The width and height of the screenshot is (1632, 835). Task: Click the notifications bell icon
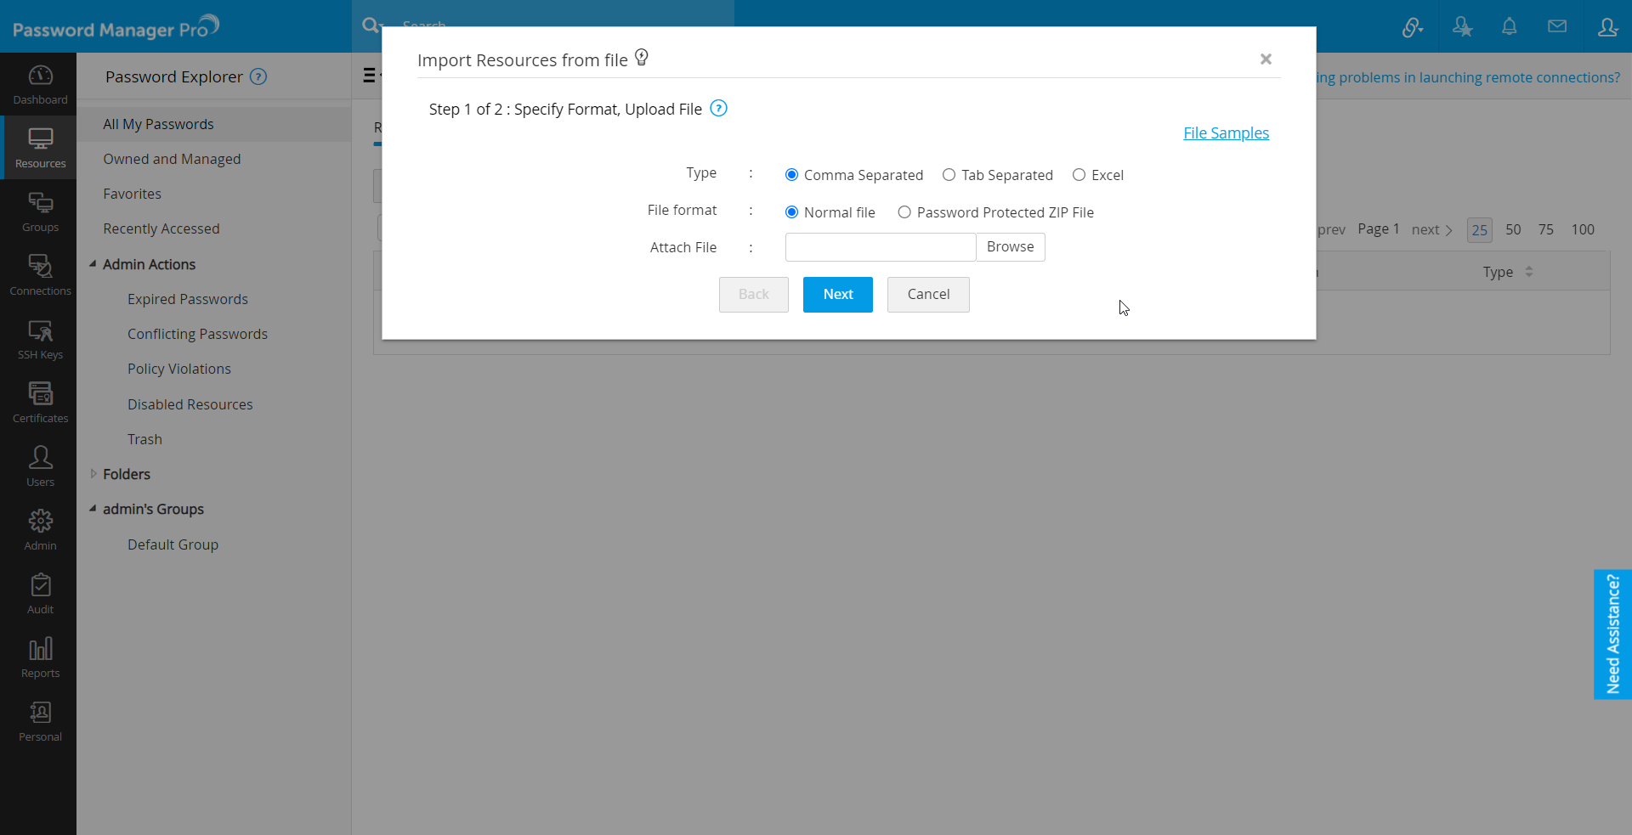tap(1509, 27)
